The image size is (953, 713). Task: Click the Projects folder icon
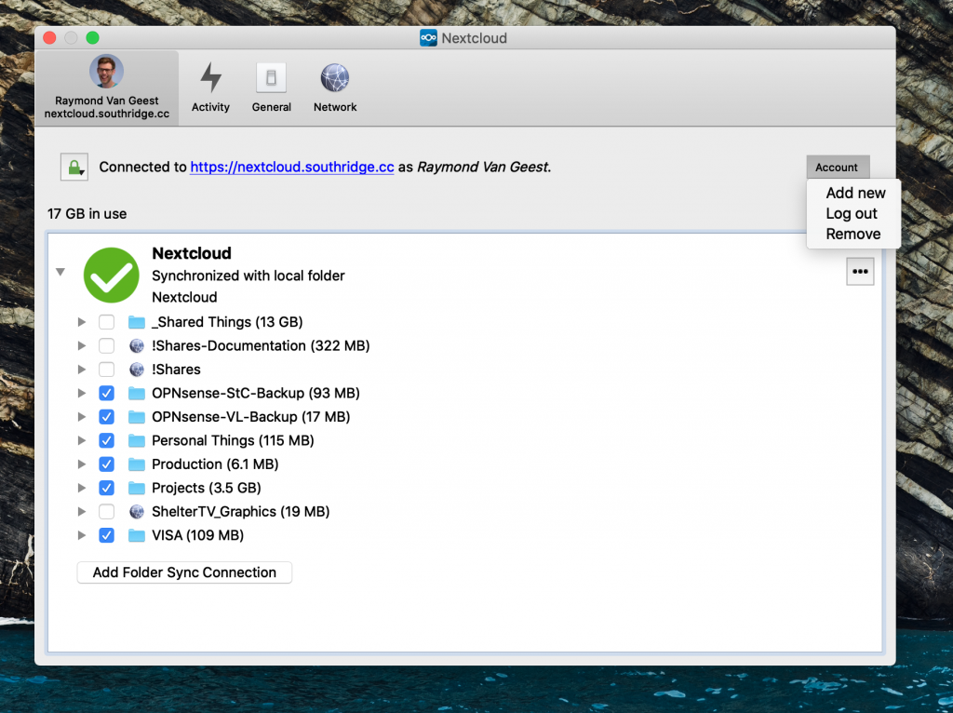click(x=137, y=488)
